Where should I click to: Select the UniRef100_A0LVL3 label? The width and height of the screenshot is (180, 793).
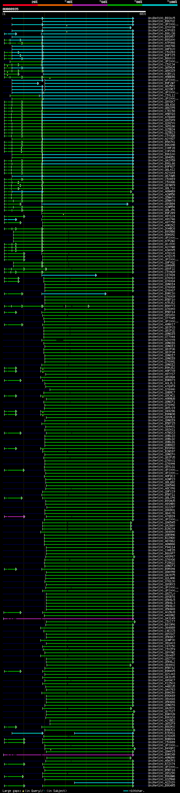click(x=161, y=383)
